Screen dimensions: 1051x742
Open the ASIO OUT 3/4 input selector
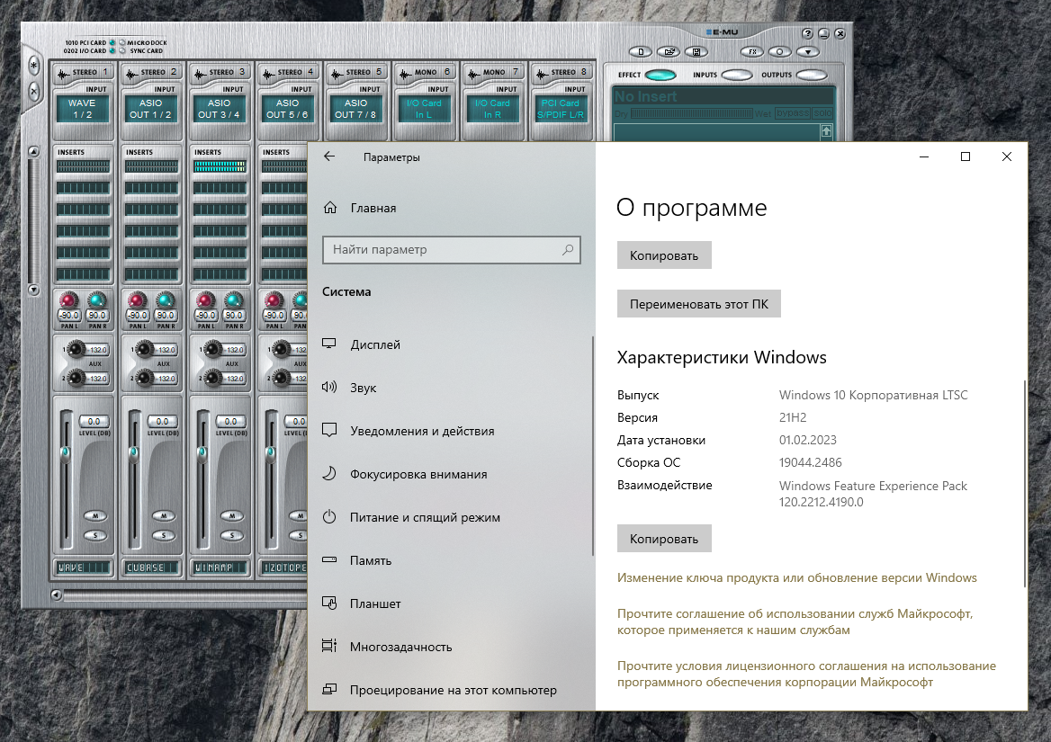click(x=220, y=109)
